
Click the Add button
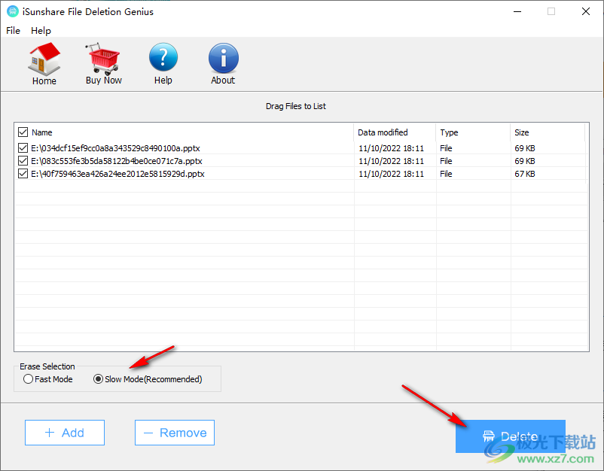[65, 433]
